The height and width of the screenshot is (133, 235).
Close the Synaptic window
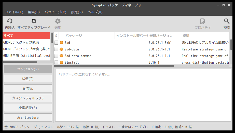[229, 5]
